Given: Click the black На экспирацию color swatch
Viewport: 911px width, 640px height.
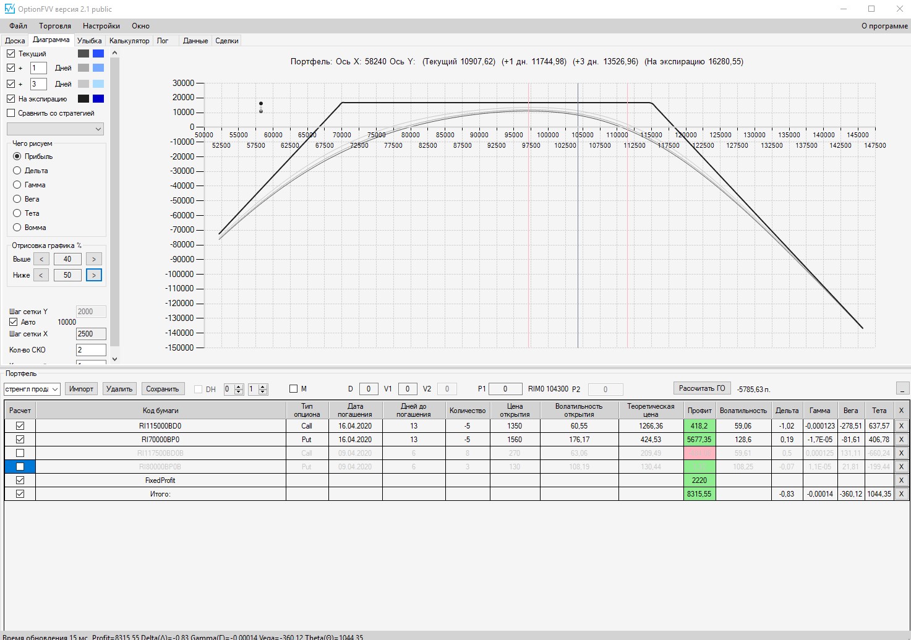Looking at the screenshot, I should coord(83,98).
